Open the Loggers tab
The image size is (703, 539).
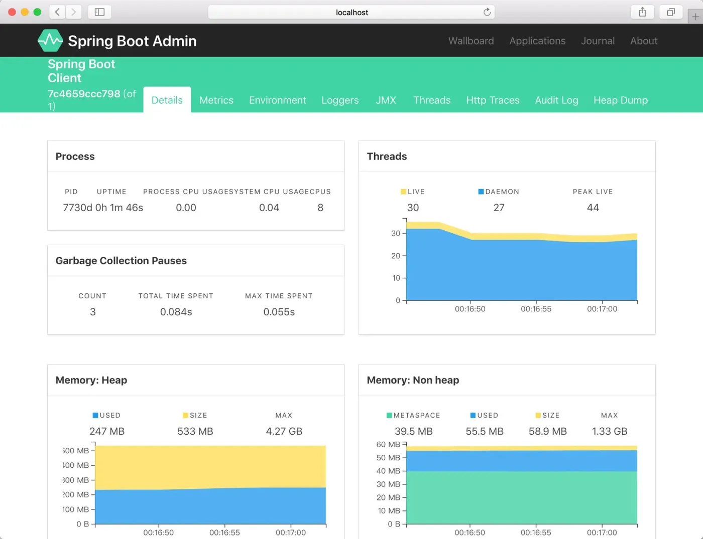tap(340, 100)
